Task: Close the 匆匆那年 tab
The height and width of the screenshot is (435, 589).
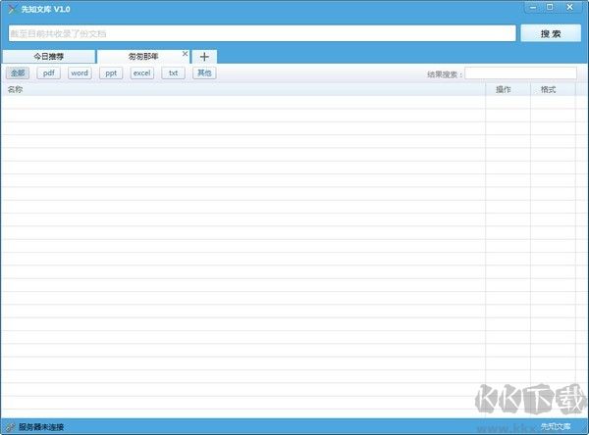Action: 185,54
